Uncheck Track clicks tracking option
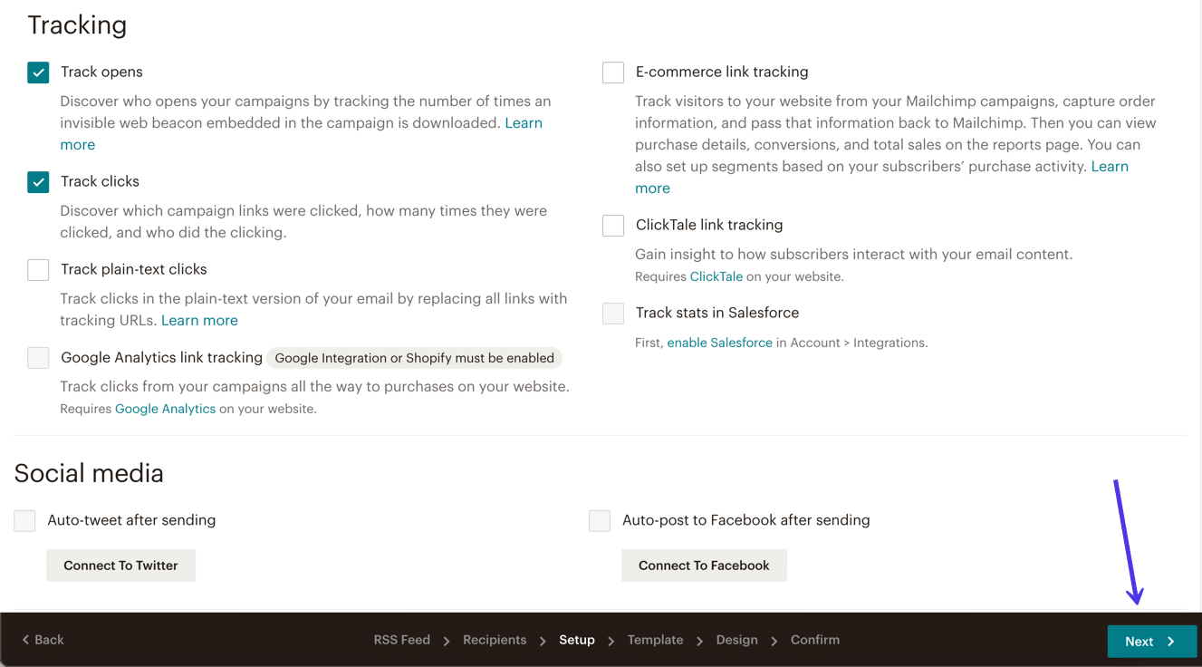Viewport: 1202px width, 667px height. pos(38,181)
